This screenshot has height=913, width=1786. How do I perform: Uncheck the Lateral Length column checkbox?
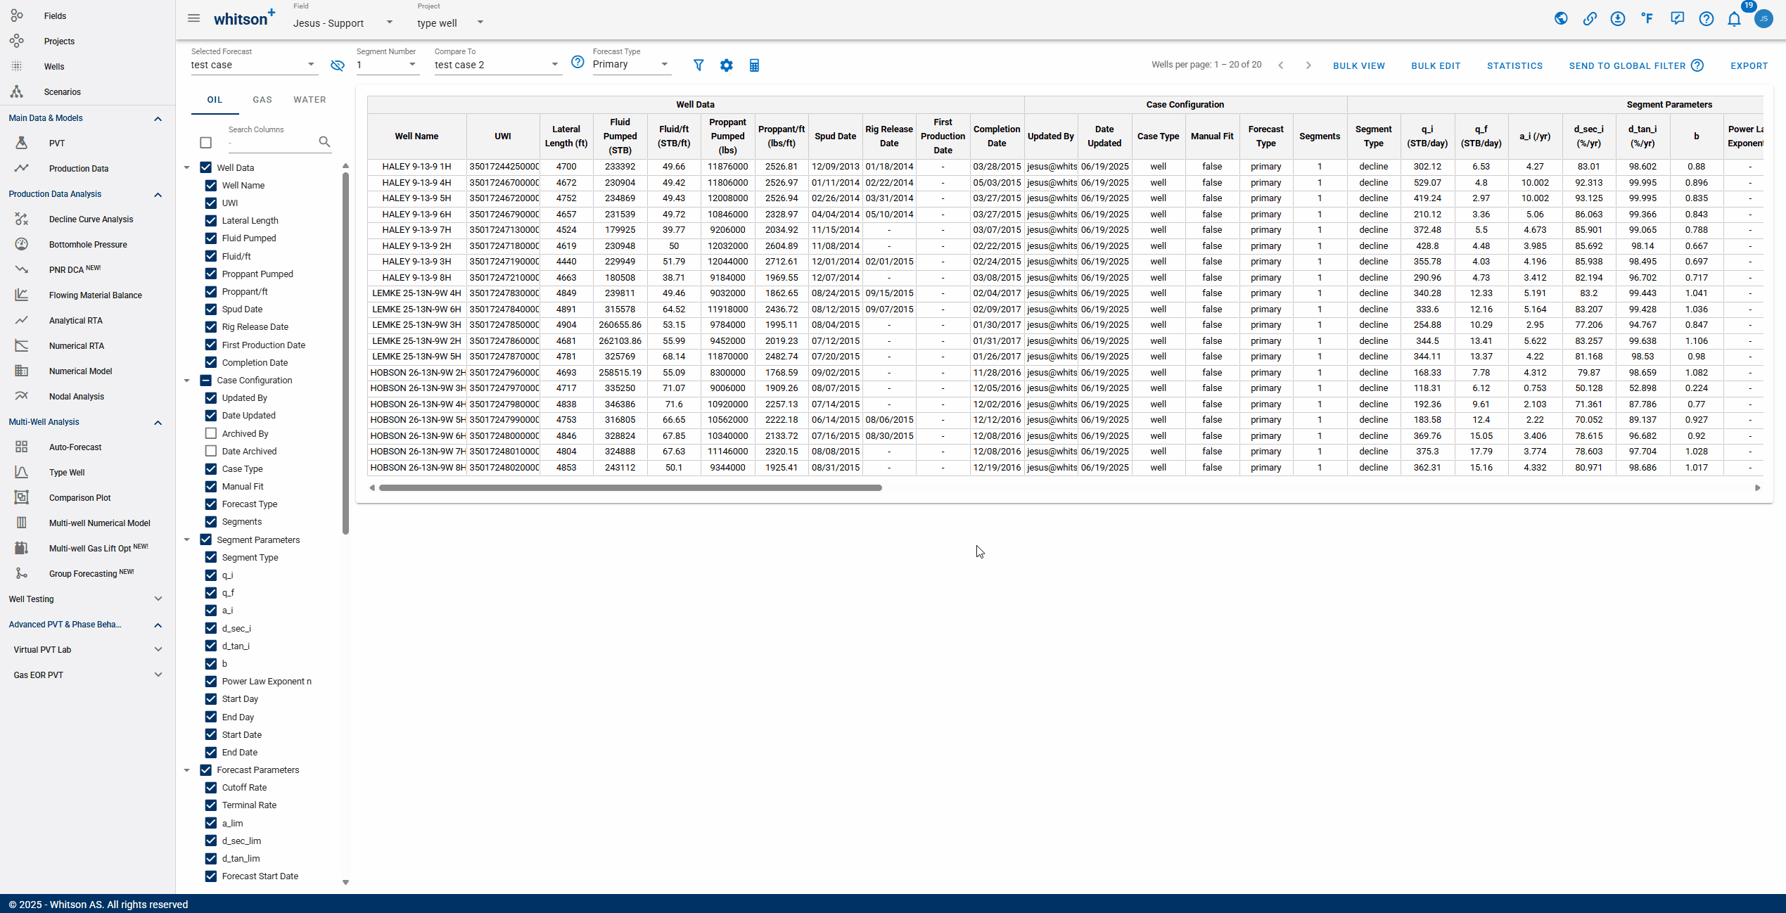point(211,221)
